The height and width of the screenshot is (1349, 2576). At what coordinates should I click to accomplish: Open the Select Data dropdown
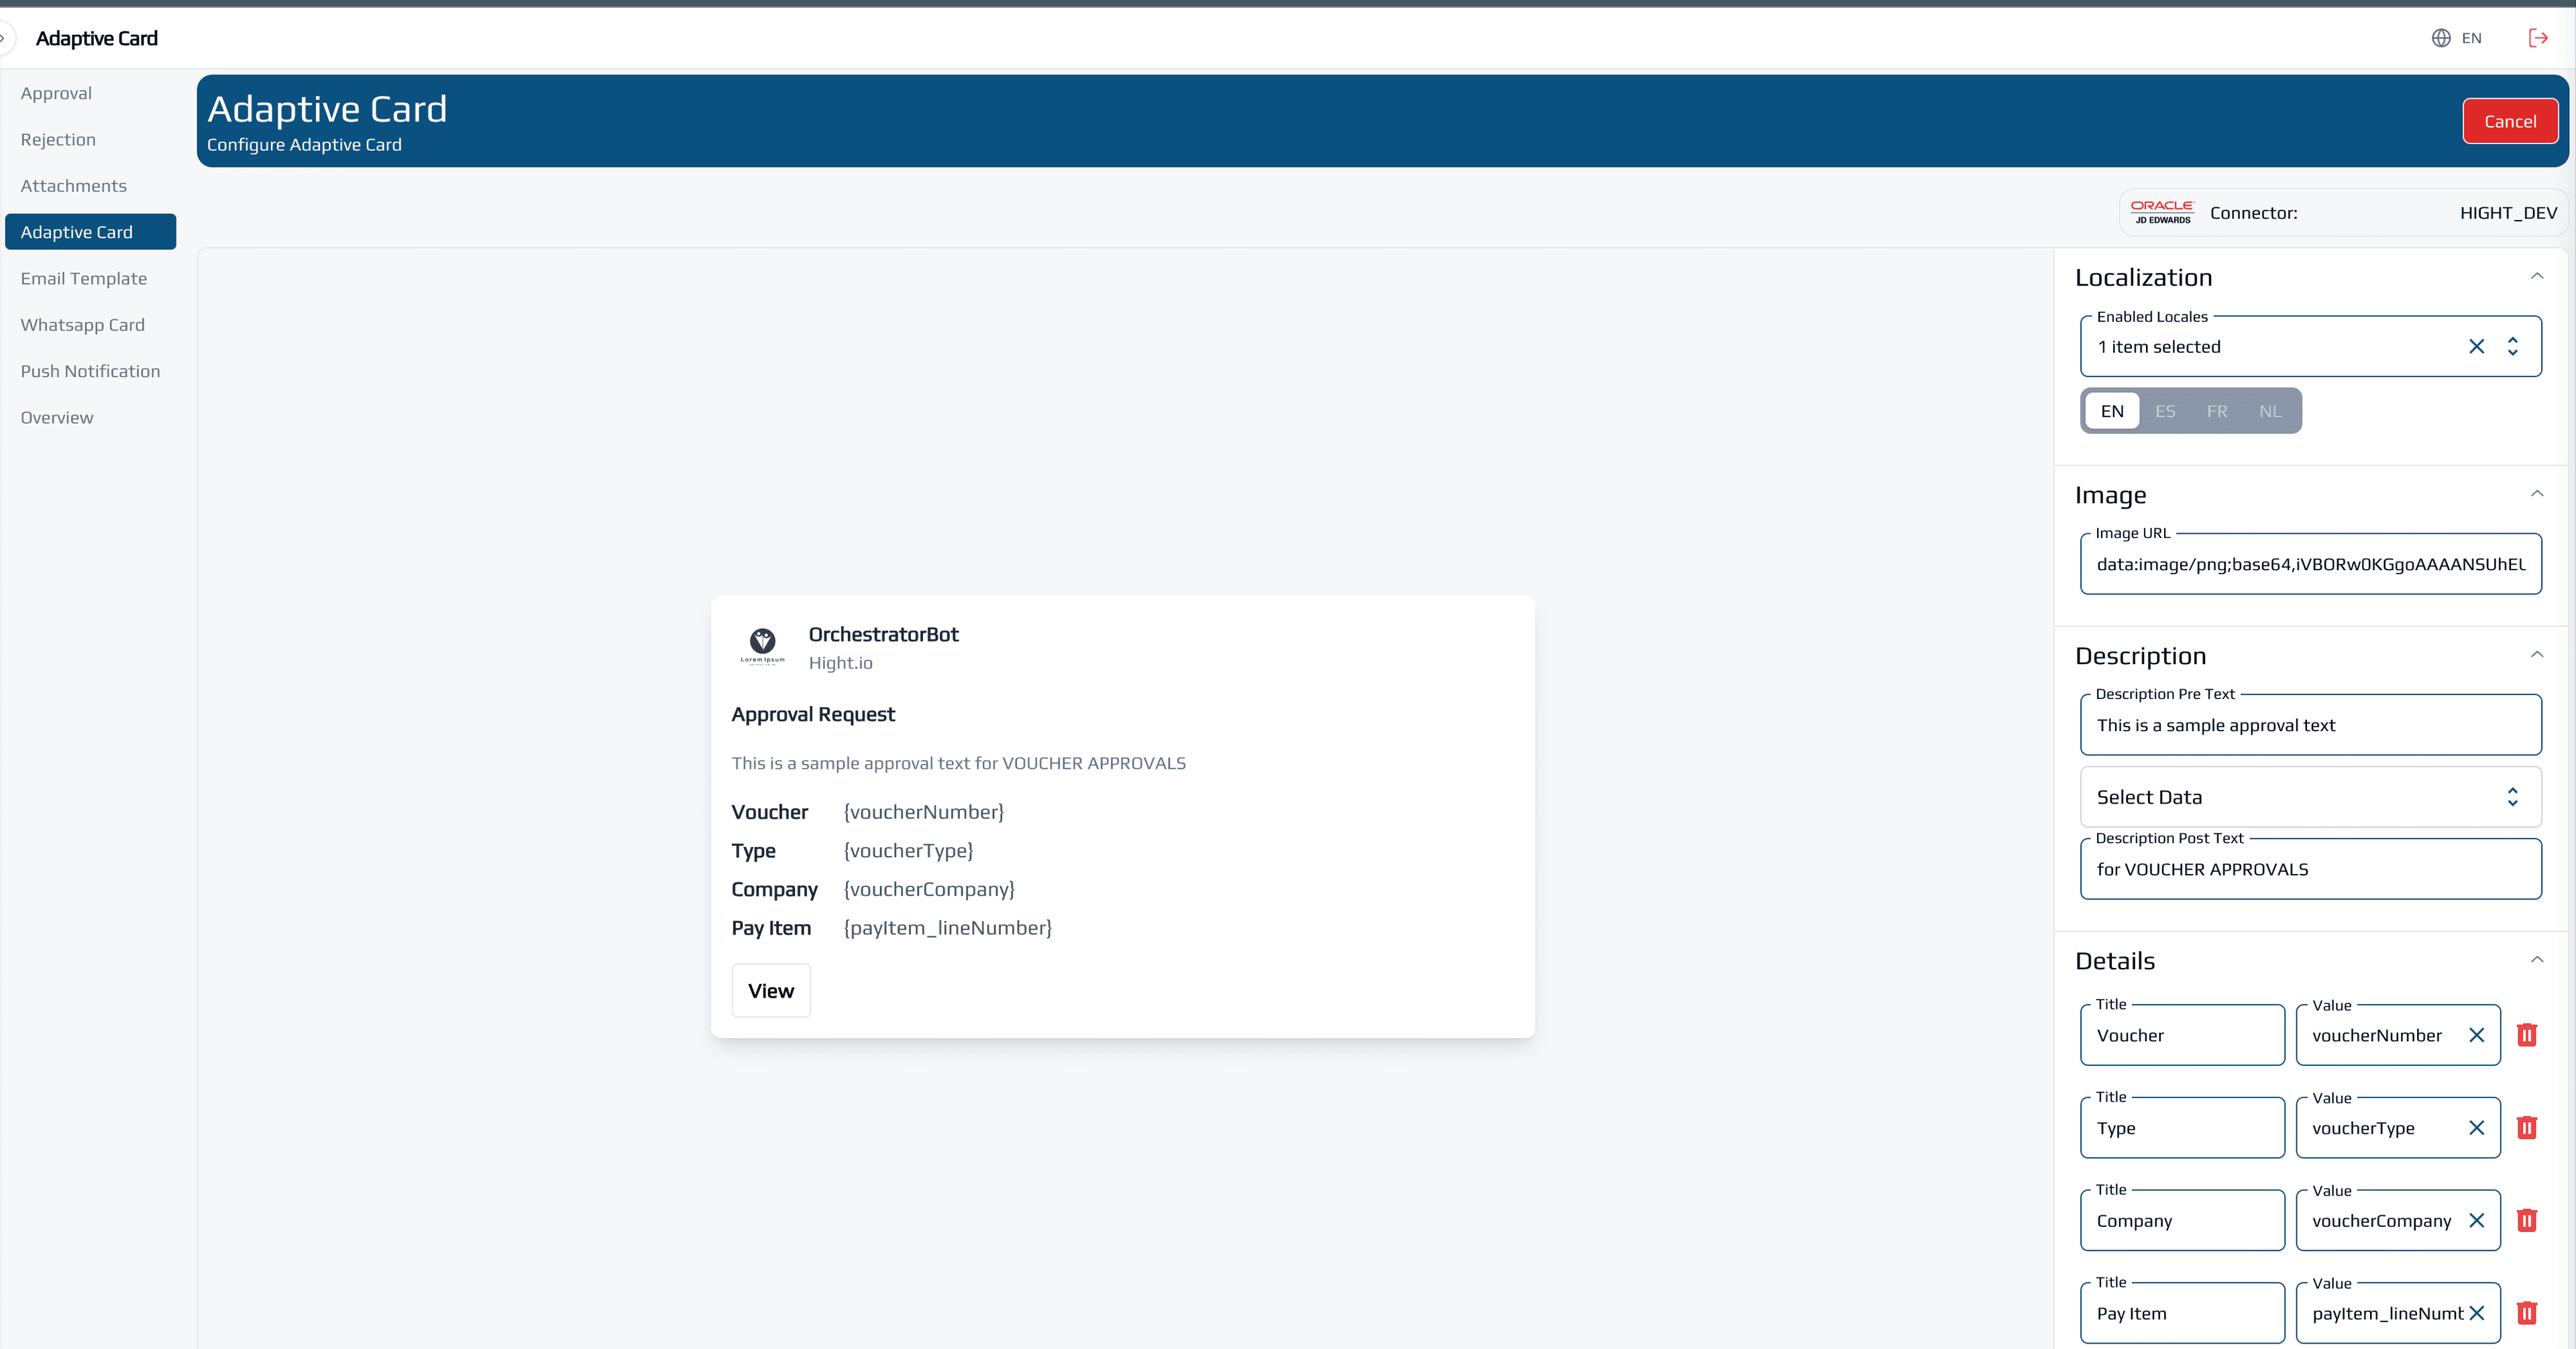[x=2310, y=797]
